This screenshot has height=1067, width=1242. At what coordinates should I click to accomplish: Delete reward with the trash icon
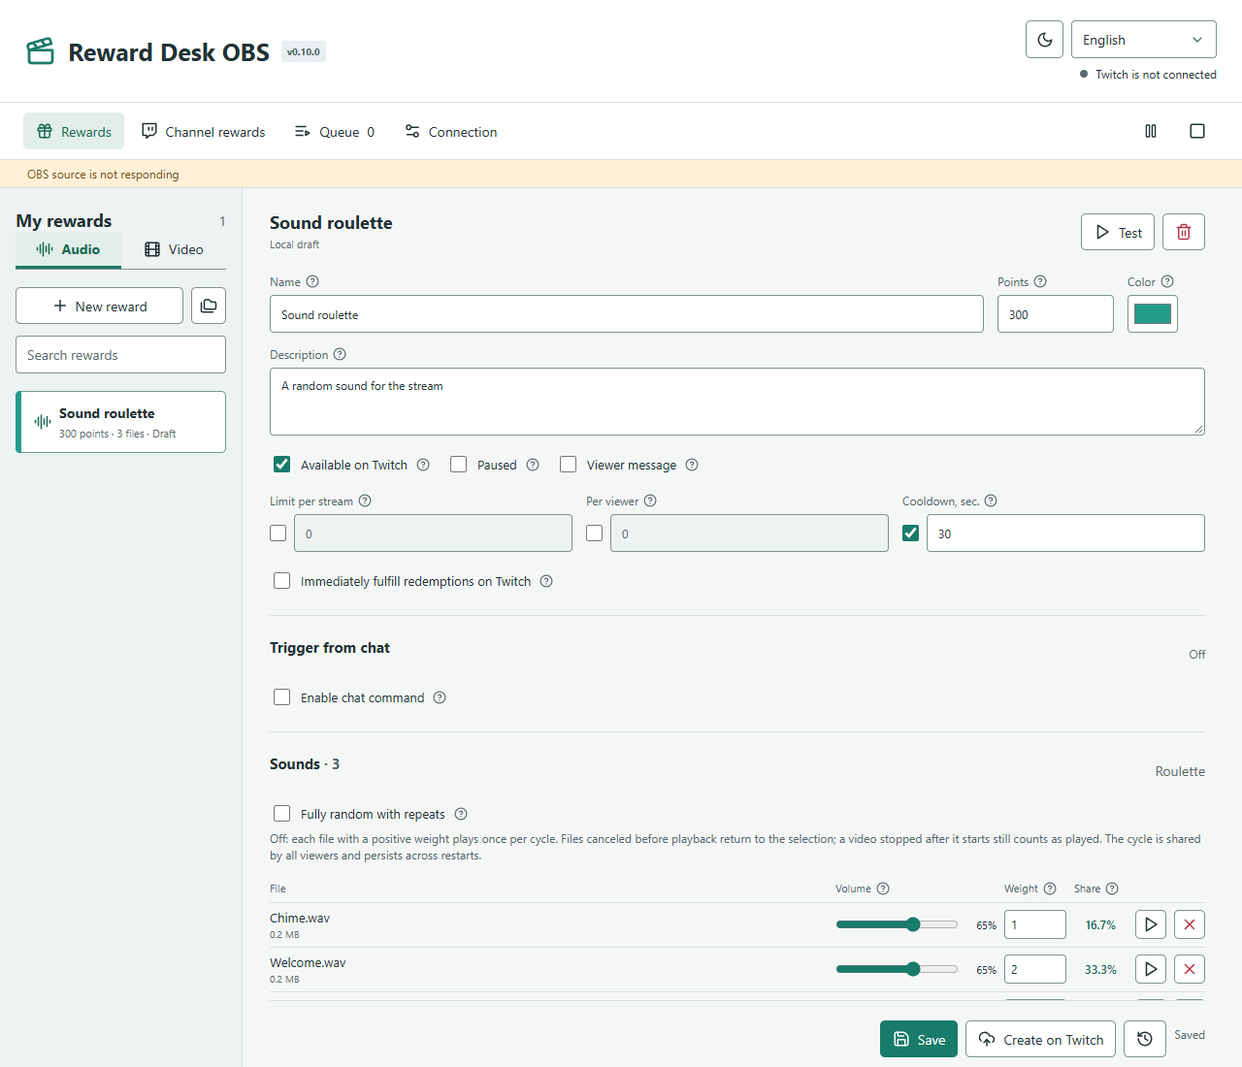click(1184, 232)
